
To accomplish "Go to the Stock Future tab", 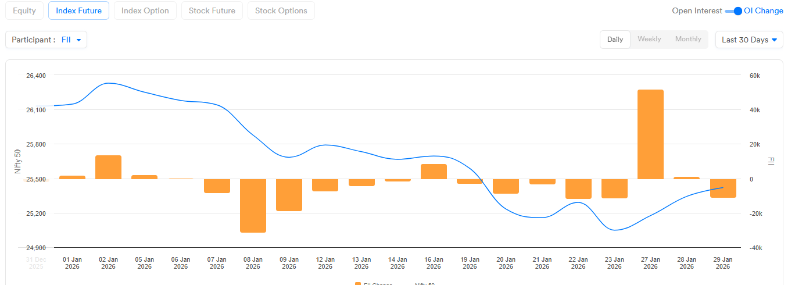I will pyautogui.click(x=212, y=10).
